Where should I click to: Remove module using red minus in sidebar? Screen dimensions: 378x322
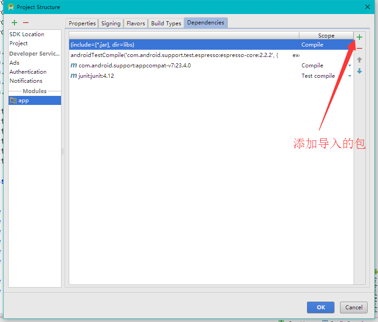point(26,23)
